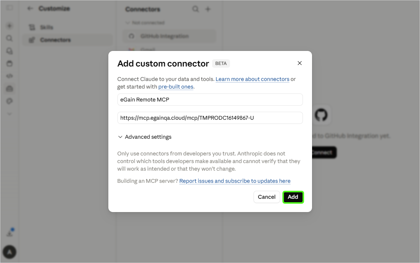Click the search icon in Connectors header
This screenshot has height=263, width=420.
pos(195,9)
